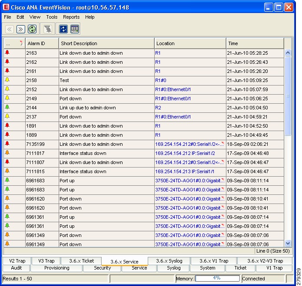This screenshot has height=286, width=302.
Task: Click the EventVision application icon in title bar
Action: (x=6, y=7)
